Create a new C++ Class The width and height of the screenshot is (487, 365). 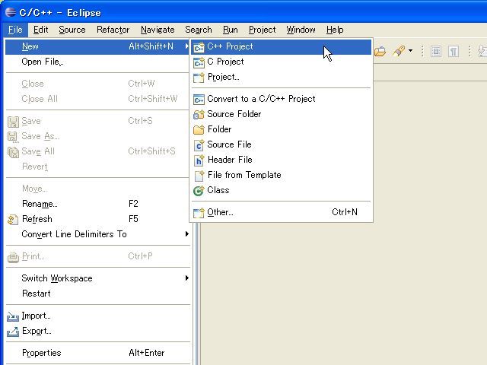[281, 190]
